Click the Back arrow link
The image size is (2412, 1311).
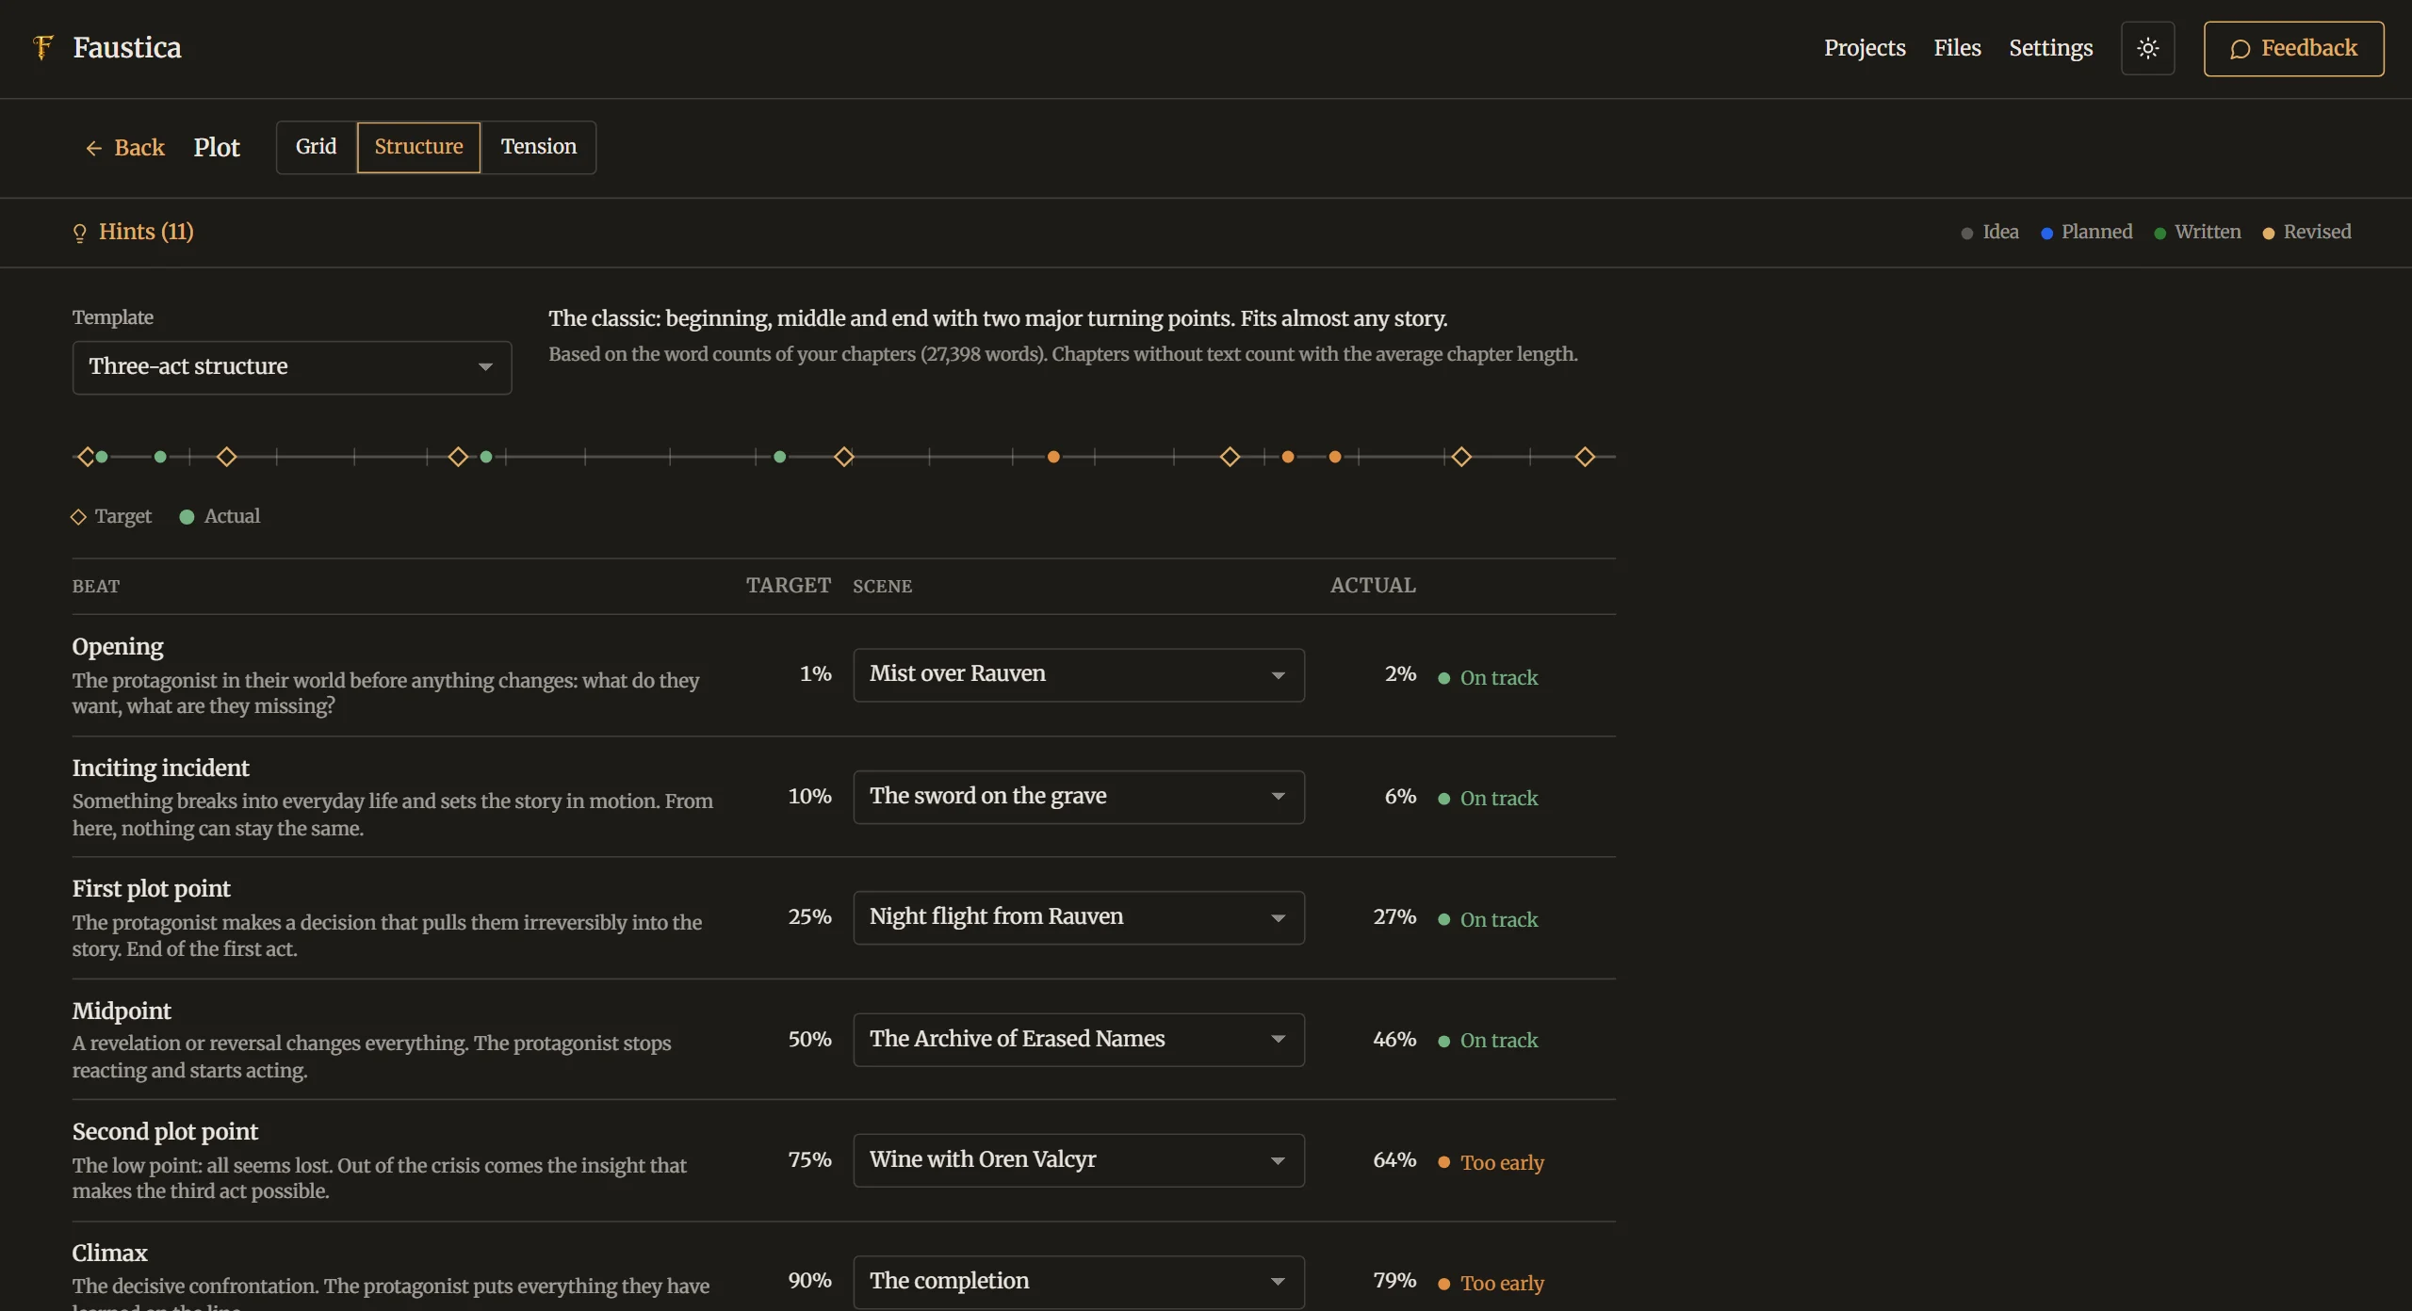point(124,148)
